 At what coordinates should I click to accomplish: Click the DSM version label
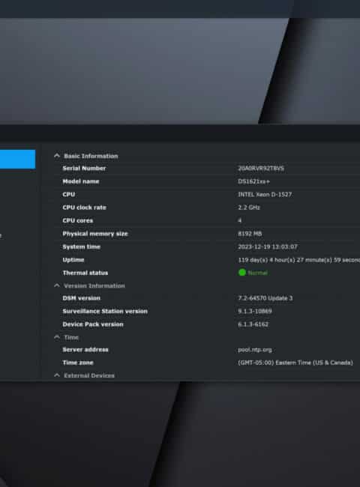point(82,298)
